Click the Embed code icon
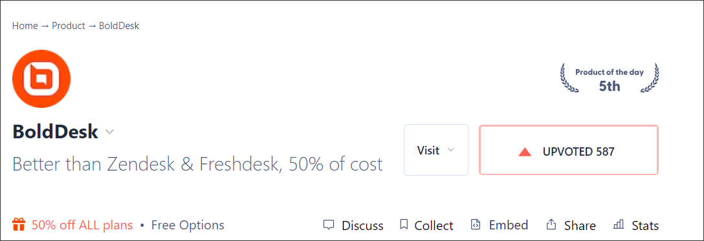The image size is (704, 241). [476, 224]
